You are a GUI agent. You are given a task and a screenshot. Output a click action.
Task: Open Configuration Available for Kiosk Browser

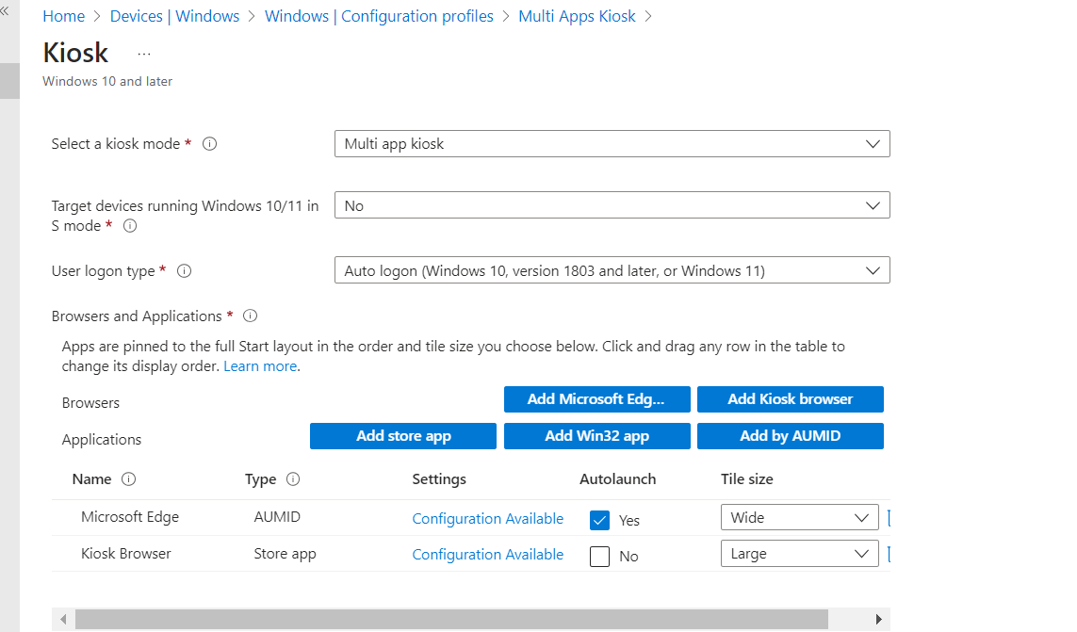click(488, 555)
